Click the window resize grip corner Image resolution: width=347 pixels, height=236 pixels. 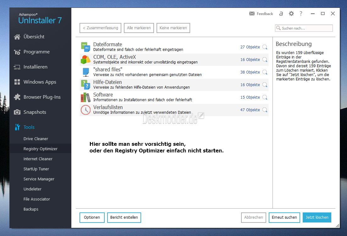coord(338,226)
